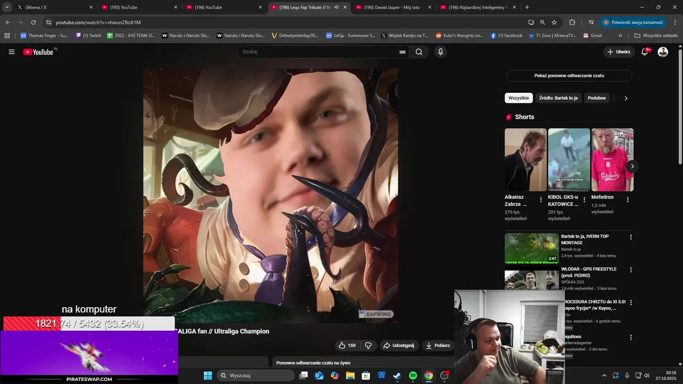Image resolution: width=683 pixels, height=384 pixels.
Task: Open Microsoft Store from the taskbar
Action: tap(366, 375)
